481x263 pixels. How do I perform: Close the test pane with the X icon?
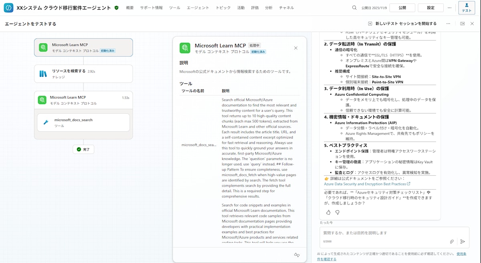tap(472, 24)
